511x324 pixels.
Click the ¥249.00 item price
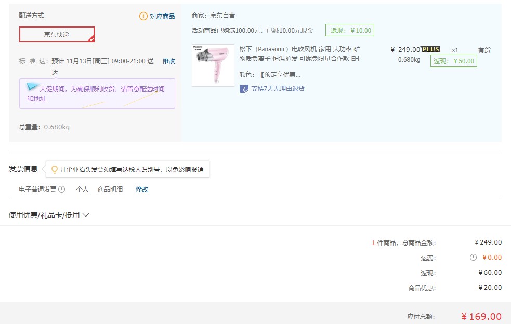pos(406,49)
